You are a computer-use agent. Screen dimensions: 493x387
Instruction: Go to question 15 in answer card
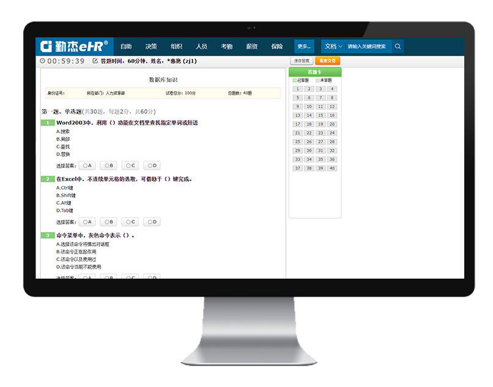[x=321, y=115]
